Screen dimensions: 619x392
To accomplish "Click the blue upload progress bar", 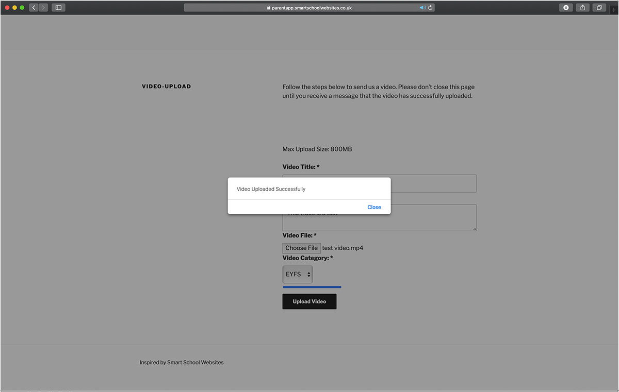I will pyautogui.click(x=312, y=287).
